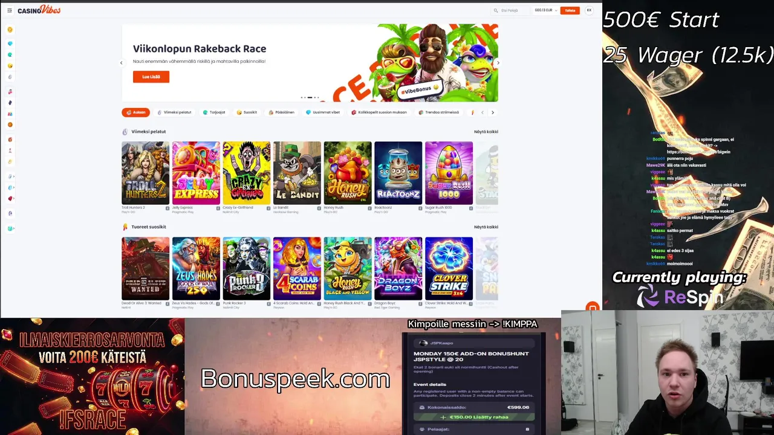Viewport: 774px width, 435px height.
Task: Click Näytä kaikki for Tuoreet suosikit
Action: pos(486,227)
